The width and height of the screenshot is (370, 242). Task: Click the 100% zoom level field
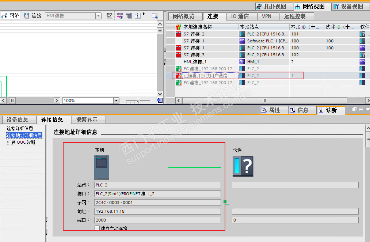(88, 101)
